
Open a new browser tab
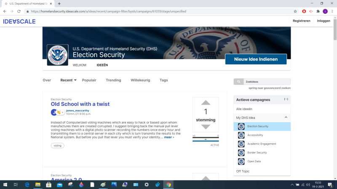click(x=59, y=4)
